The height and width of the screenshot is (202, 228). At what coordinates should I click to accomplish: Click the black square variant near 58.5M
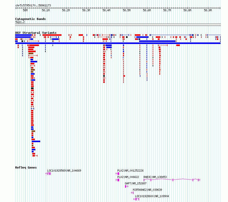pos(127,37)
